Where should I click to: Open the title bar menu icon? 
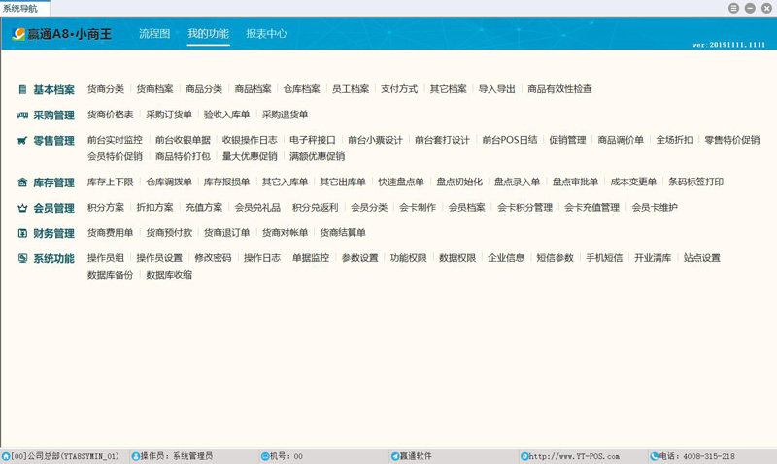tap(733, 8)
